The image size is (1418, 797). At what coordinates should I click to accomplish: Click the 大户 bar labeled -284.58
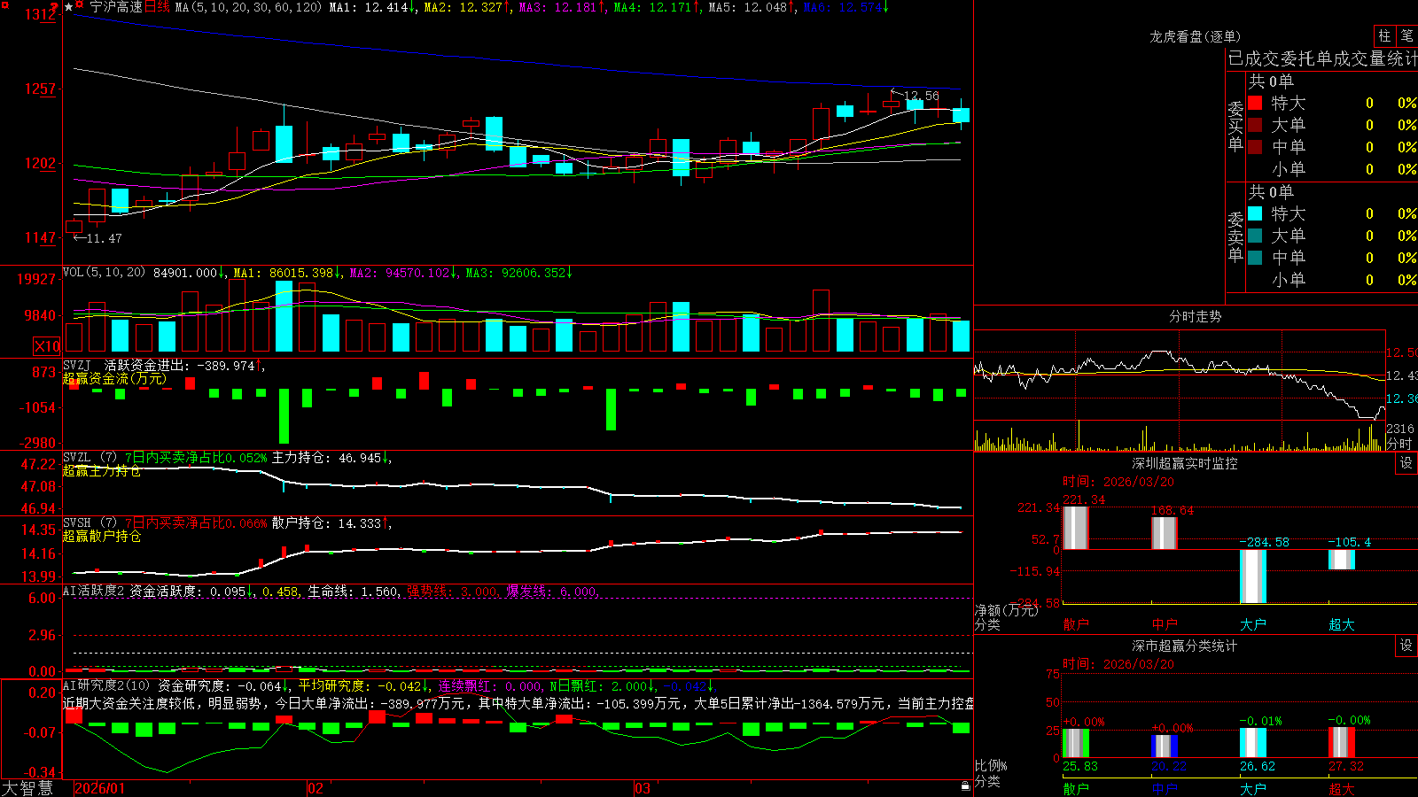[x=1252, y=576]
